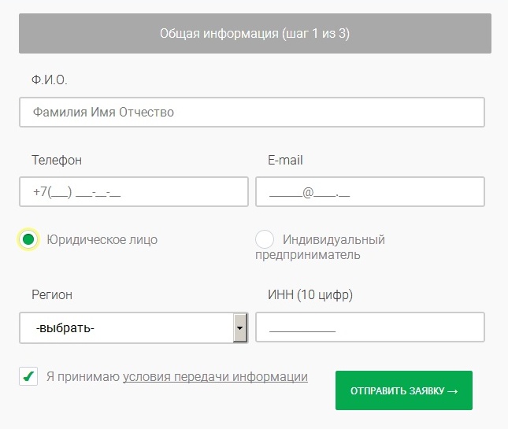Click the E-mail address input field
This screenshot has height=429, width=508.
(x=370, y=192)
